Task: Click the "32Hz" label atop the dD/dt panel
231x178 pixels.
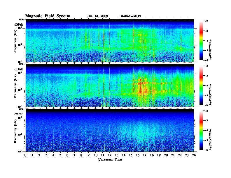Action: [x=21, y=64]
